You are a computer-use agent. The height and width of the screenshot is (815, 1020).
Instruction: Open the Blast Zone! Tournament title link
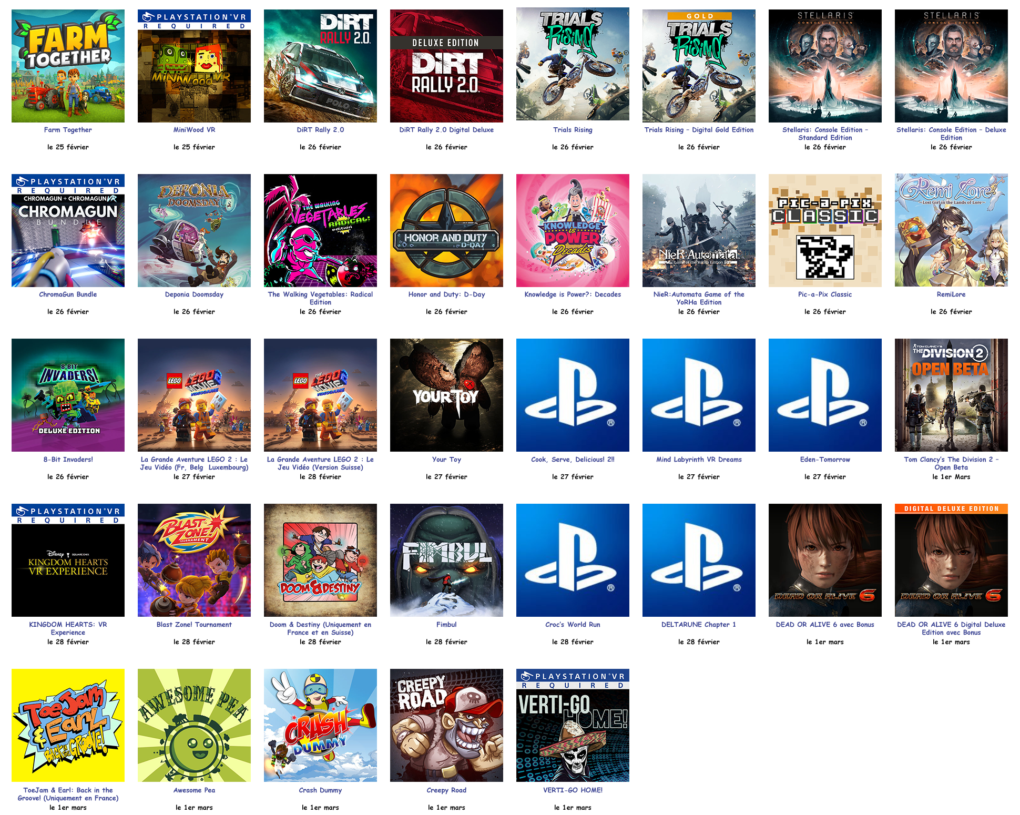pos(194,625)
